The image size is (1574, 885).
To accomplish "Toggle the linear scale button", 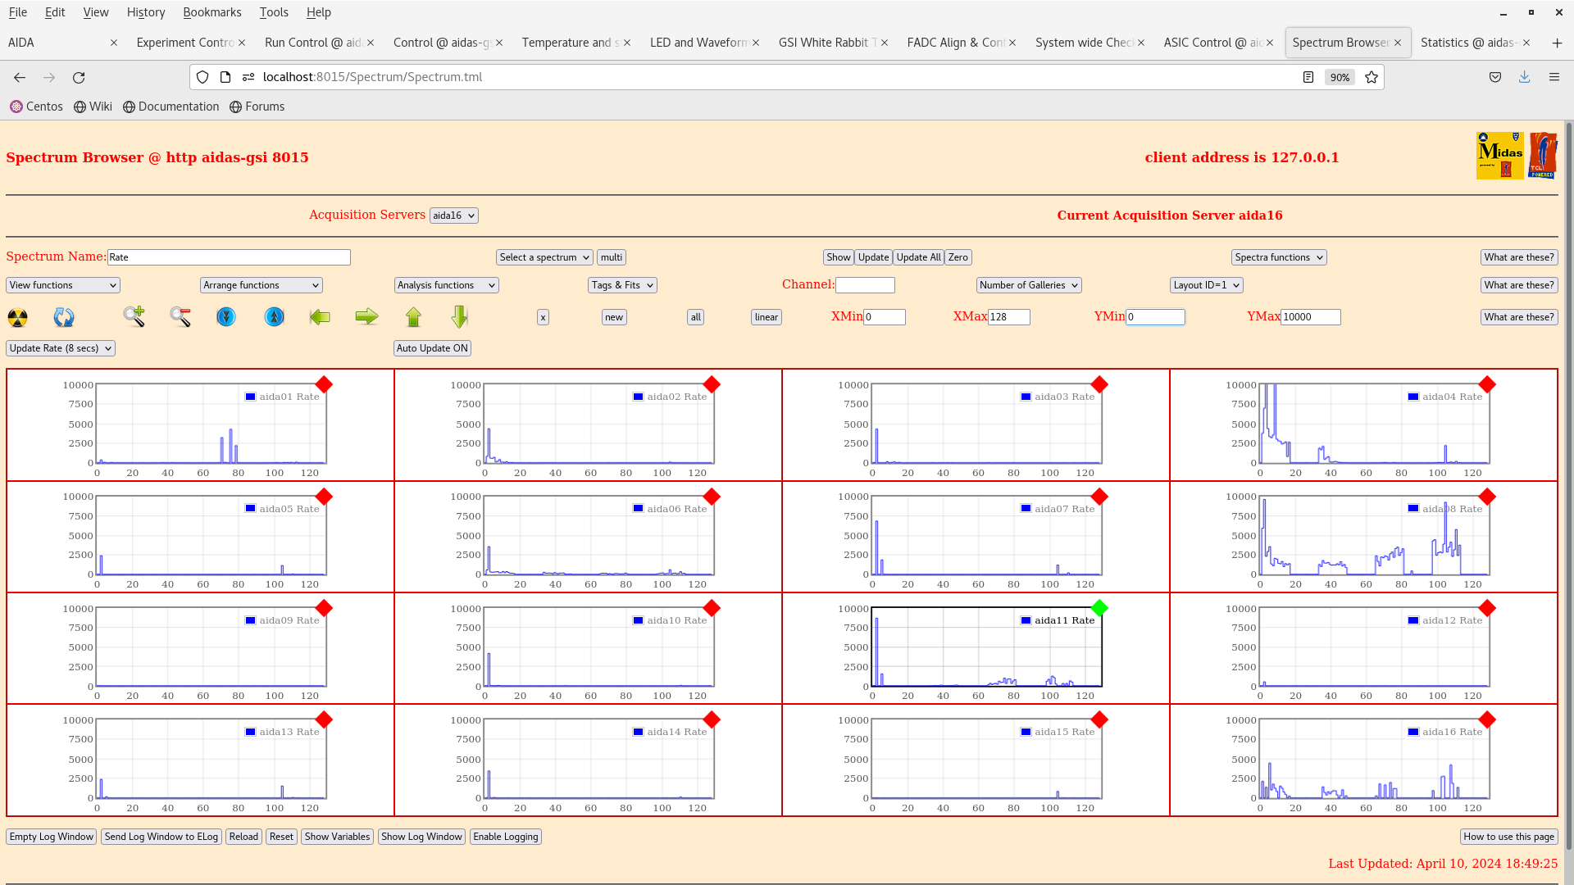I will click(x=767, y=317).
